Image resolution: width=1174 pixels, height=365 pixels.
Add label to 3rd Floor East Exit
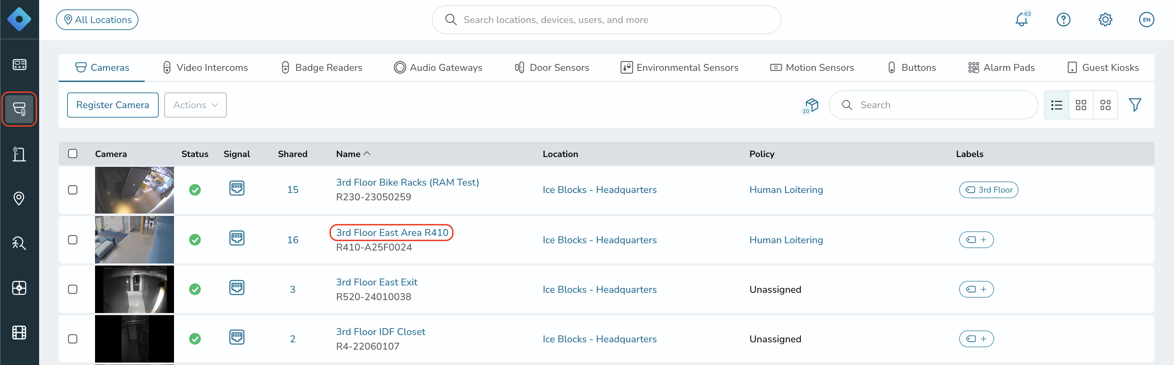point(976,289)
